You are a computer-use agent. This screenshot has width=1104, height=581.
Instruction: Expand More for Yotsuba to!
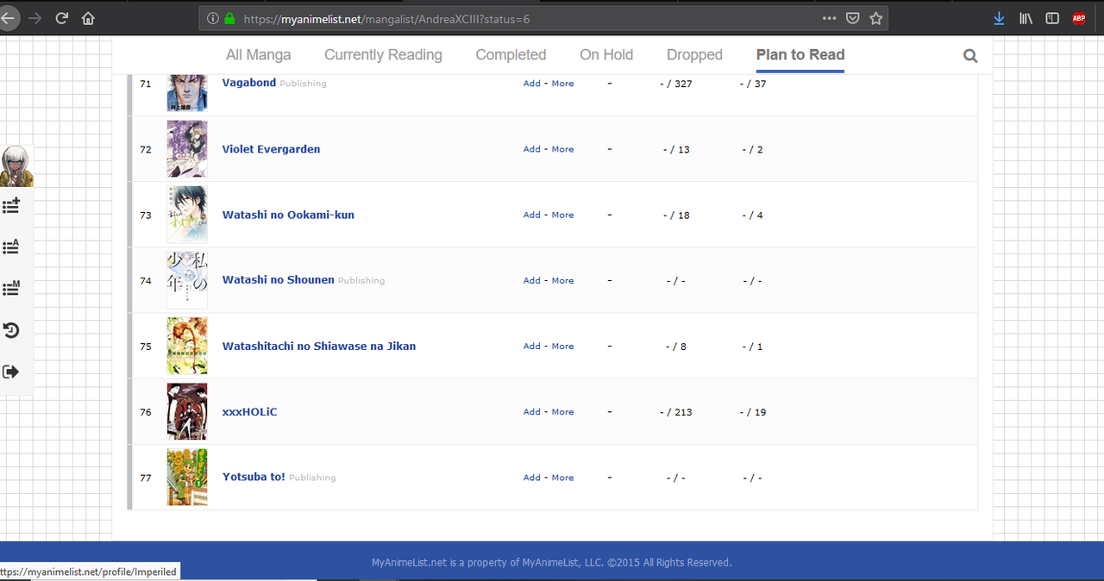pyautogui.click(x=562, y=478)
